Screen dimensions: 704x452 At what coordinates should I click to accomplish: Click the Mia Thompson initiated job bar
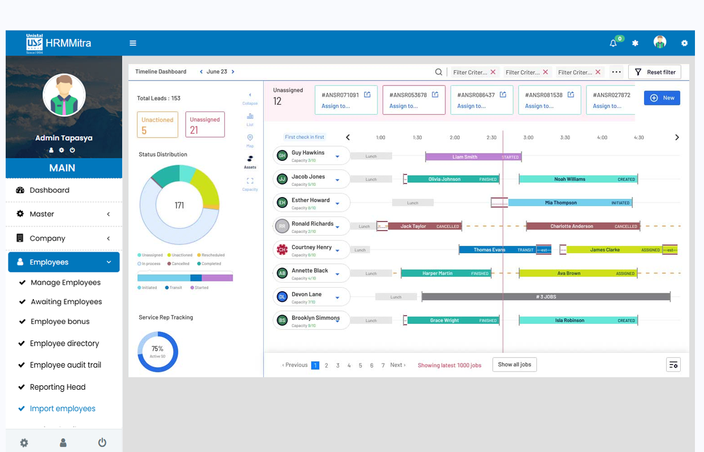click(x=569, y=203)
